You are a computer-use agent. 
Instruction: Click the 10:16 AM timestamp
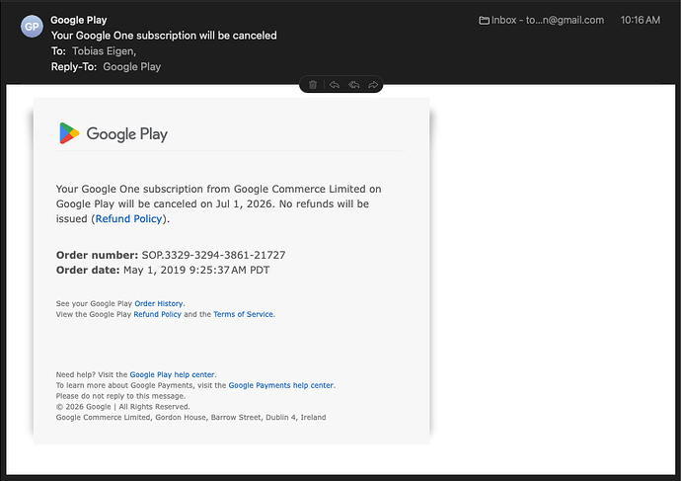pyautogui.click(x=641, y=21)
